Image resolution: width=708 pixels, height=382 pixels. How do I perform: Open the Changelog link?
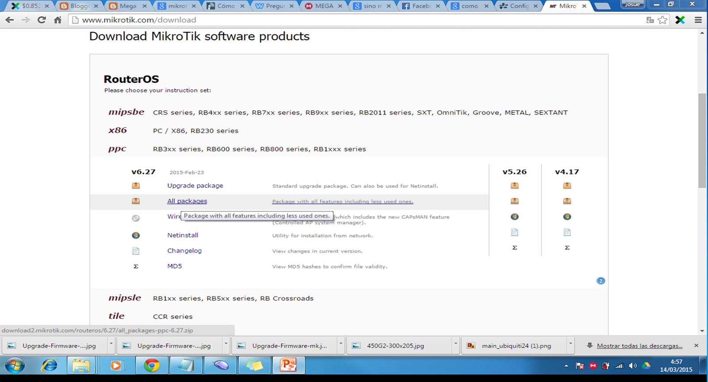[x=185, y=251]
